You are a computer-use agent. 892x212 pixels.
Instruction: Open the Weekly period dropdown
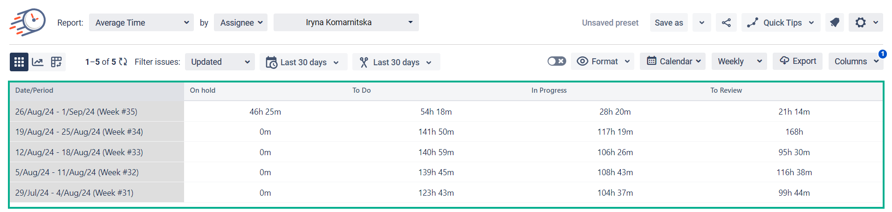(x=739, y=62)
